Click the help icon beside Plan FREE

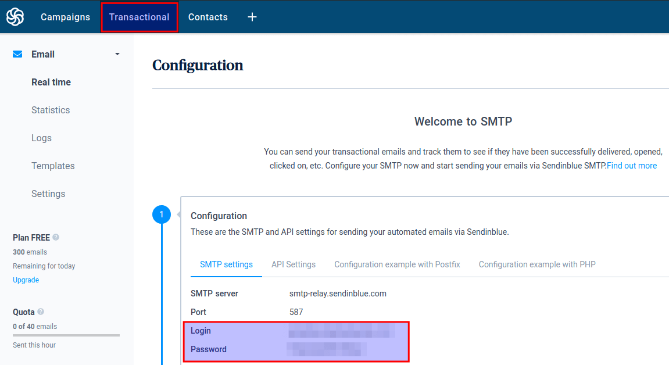point(56,237)
